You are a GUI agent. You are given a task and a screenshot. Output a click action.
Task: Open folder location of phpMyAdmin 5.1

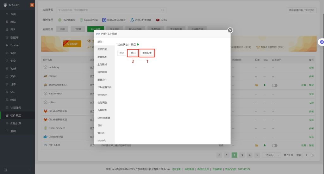[x=257, y=85]
